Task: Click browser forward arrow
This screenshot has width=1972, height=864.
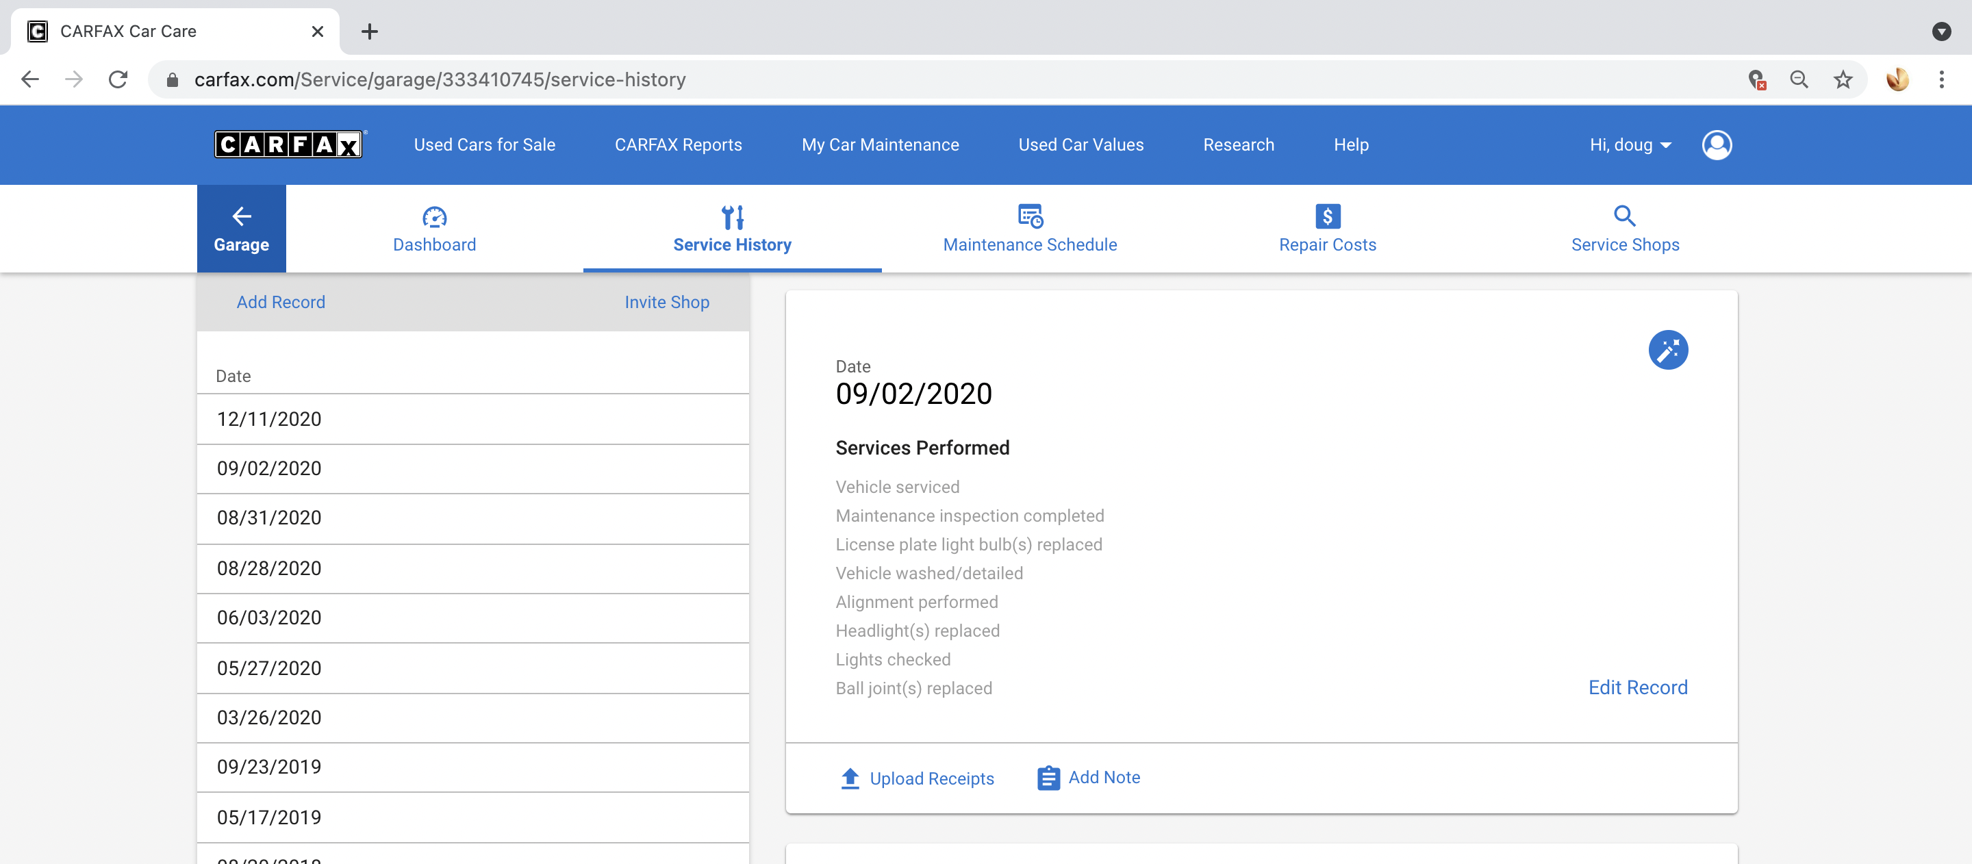Action: pos(73,79)
